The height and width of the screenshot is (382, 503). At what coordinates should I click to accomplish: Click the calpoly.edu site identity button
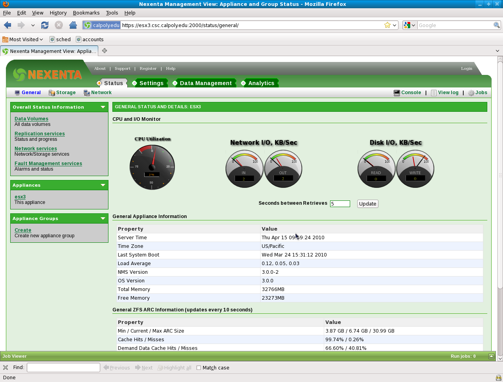[101, 25]
